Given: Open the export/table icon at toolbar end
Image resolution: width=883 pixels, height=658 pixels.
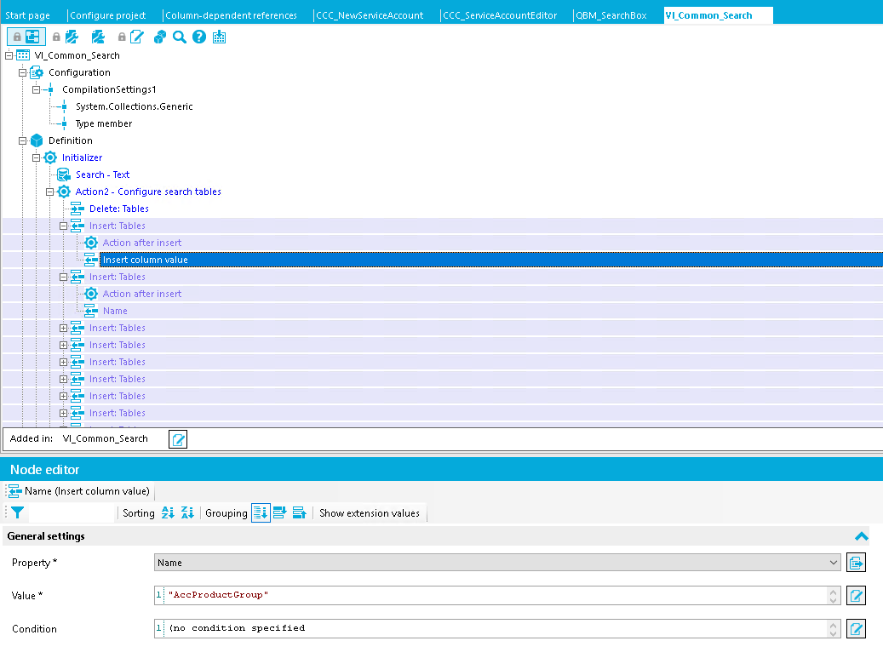Looking at the screenshot, I should pos(219,37).
